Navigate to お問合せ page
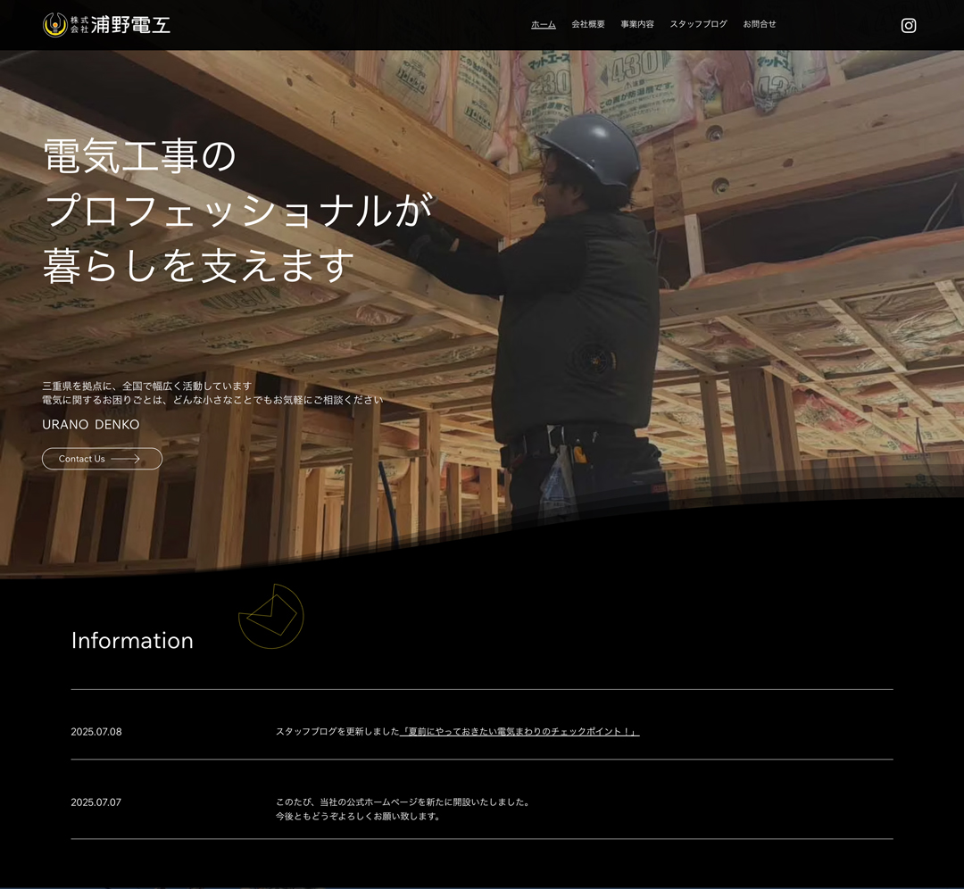The image size is (964, 889). pyautogui.click(x=760, y=24)
